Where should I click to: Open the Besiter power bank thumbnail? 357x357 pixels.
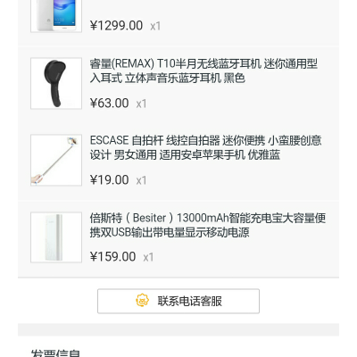coord(56,237)
